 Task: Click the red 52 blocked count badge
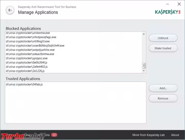click(54, 135)
